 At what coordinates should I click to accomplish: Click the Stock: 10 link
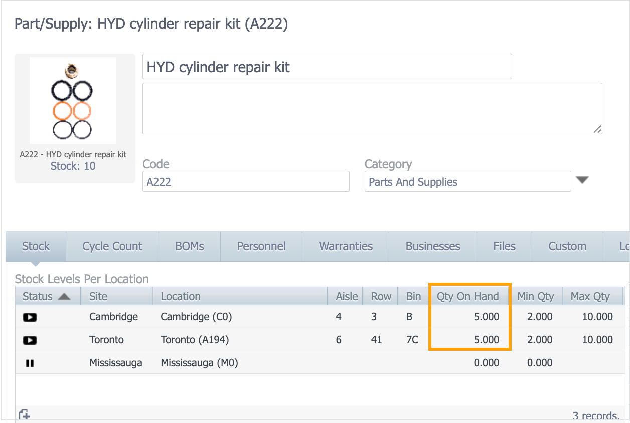pos(73,166)
